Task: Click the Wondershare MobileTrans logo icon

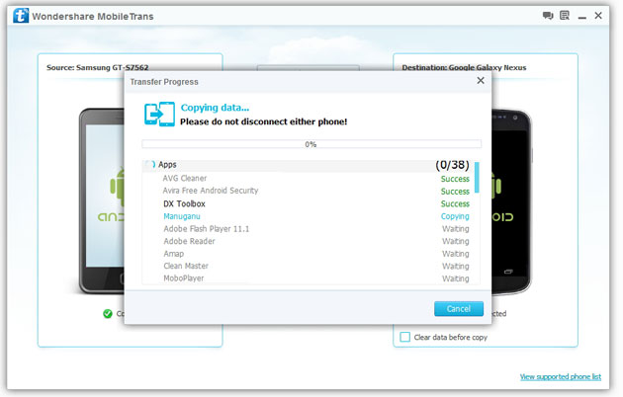Action: (21, 16)
